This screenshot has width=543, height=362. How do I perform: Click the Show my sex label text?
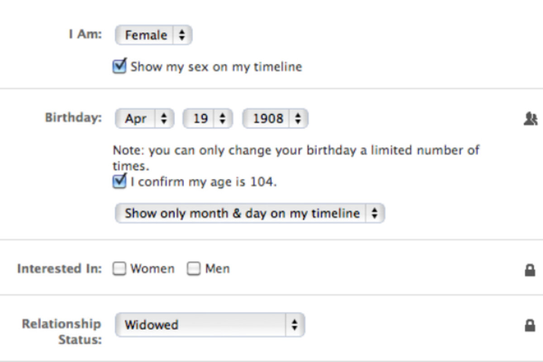(216, 67)
